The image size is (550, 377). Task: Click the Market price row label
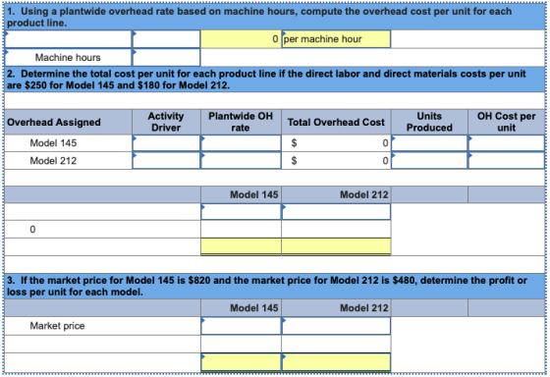click(102, 326)
